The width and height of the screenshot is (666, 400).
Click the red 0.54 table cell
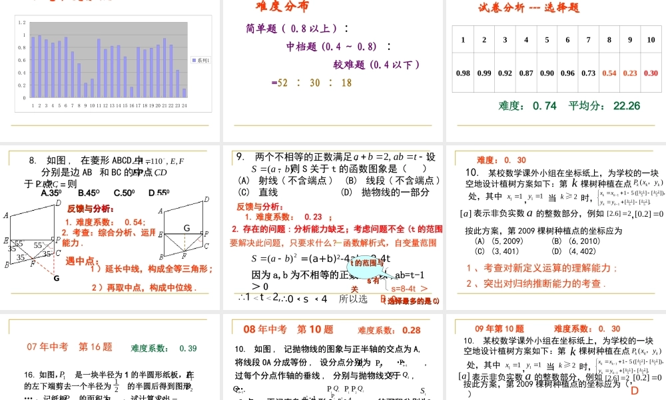[609, 73]
